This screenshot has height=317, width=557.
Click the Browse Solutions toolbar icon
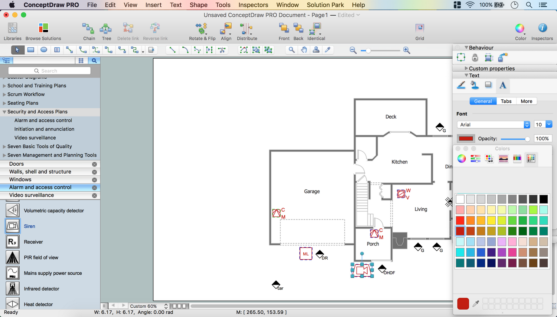[43, 28]
